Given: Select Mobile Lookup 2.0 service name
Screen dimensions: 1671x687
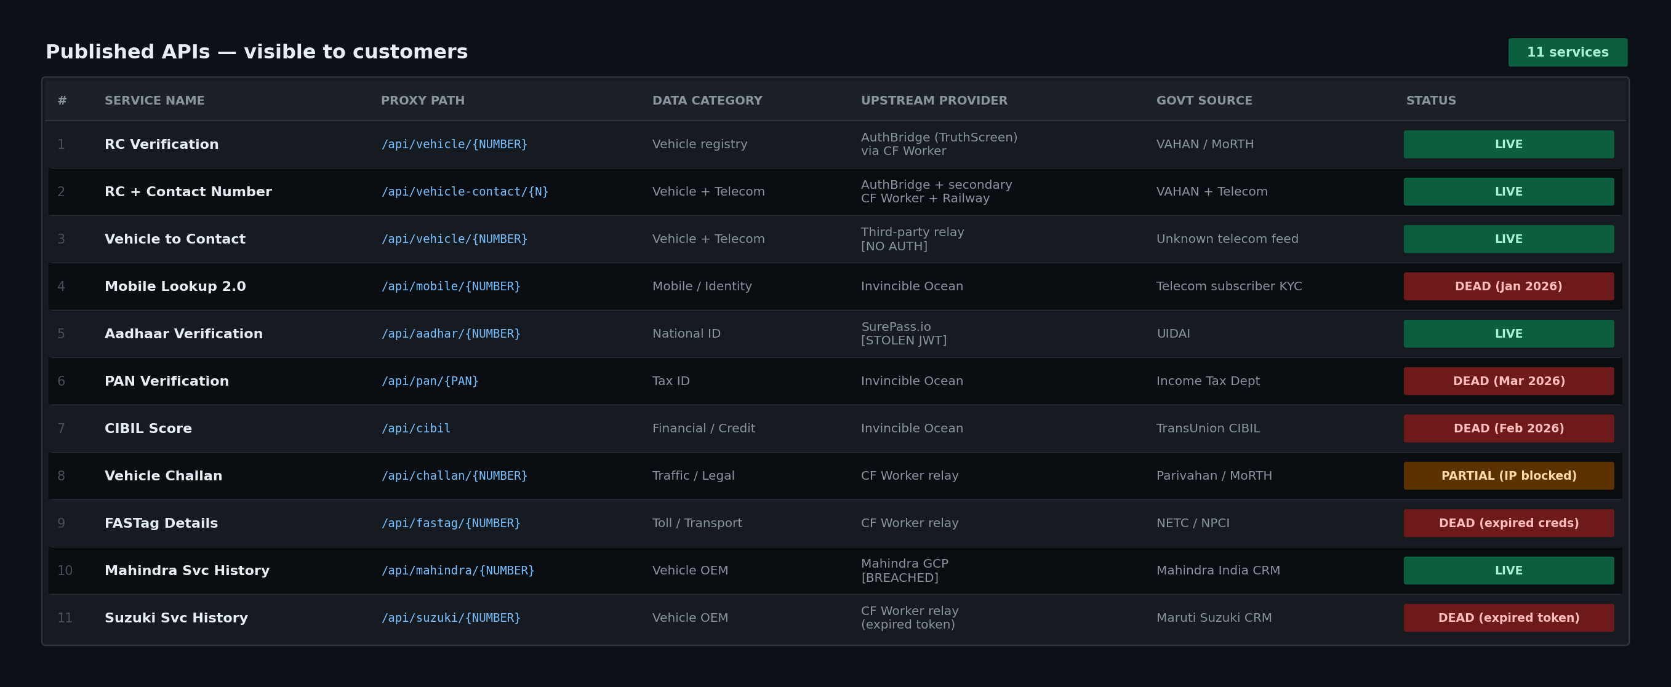Looking at the screenshot, I should [175, 287].
